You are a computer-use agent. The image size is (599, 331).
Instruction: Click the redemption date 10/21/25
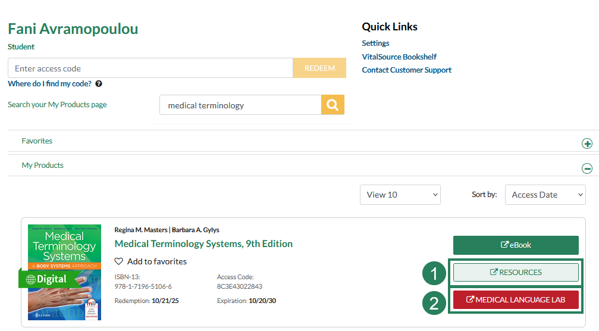click(165, 301)
